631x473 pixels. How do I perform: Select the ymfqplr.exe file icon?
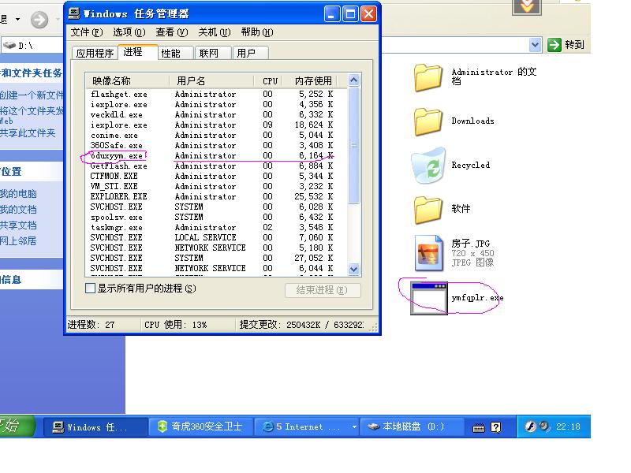(x=429, y=298)
